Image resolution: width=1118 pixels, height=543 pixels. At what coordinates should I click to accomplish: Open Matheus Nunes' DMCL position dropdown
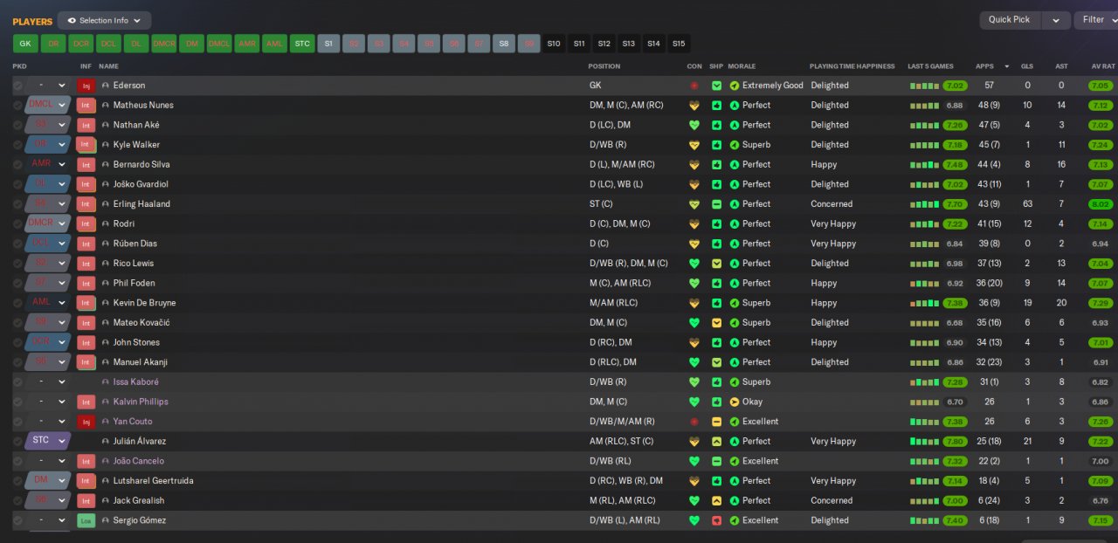point(61,106)
